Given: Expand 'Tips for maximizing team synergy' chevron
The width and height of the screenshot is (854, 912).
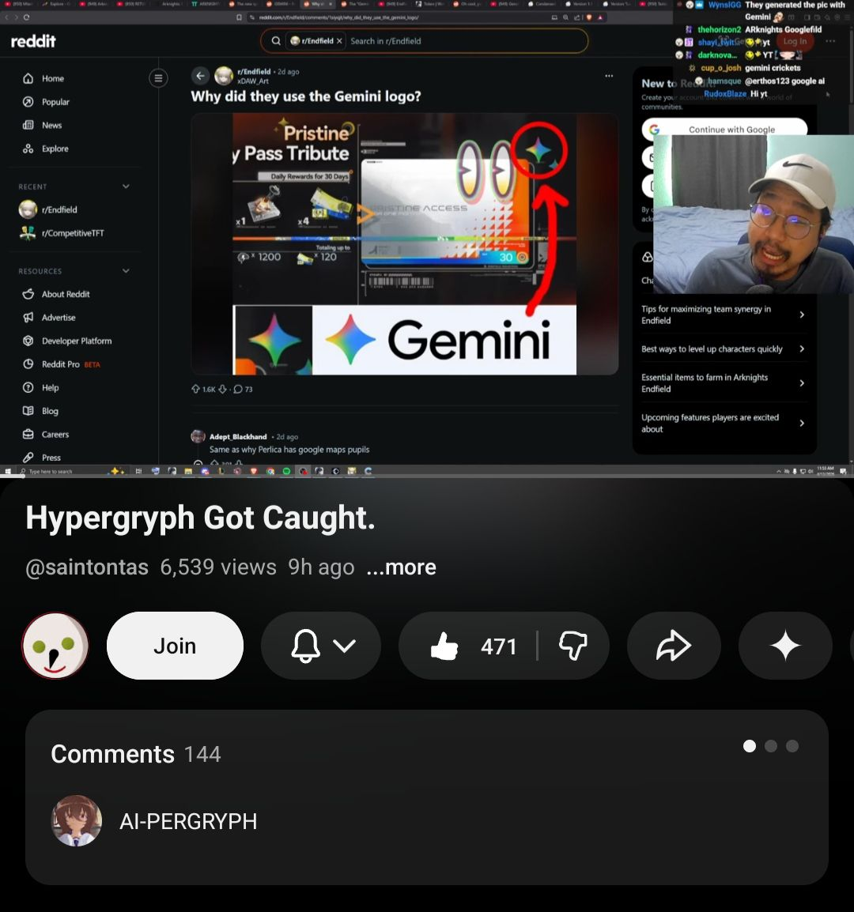Looking at the screenshot, I should 802,315.
